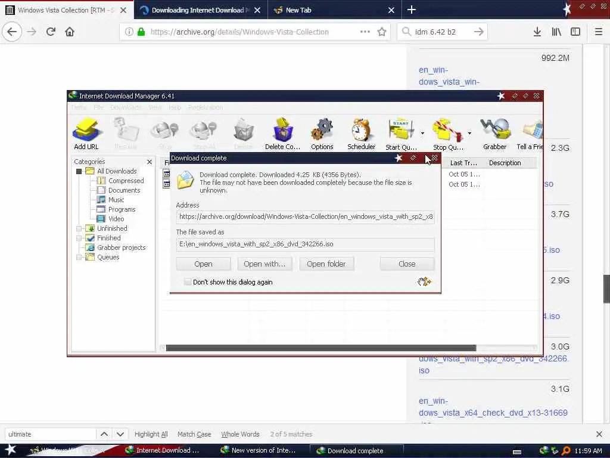The height and width of the screenshot is (458, 610).
Task: Click the drag-file hand icon in dialog
Action: 424,281
